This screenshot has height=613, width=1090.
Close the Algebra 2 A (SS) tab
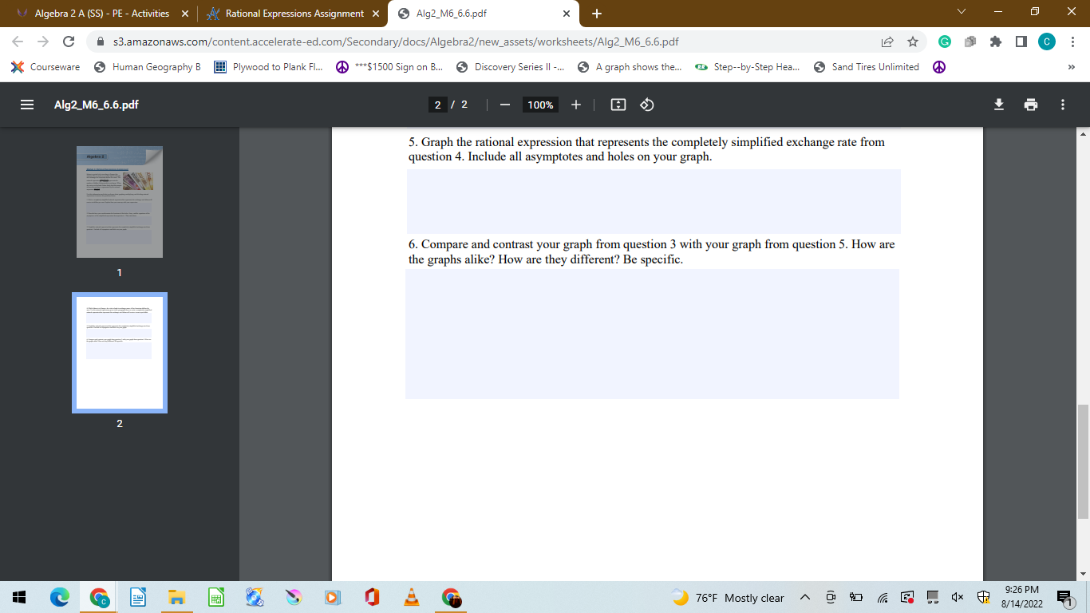pyautogui.click(x=185, y=14)
